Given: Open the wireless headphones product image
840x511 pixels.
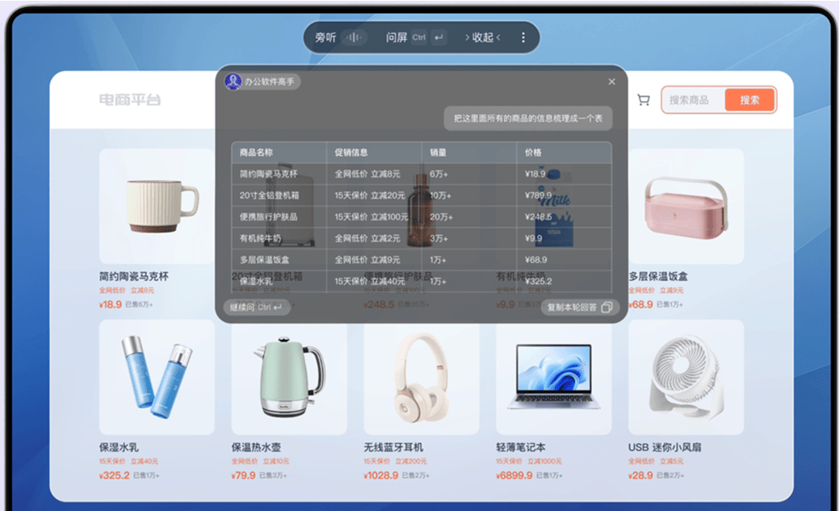Looking at the screenshot, I should (422, 377).
